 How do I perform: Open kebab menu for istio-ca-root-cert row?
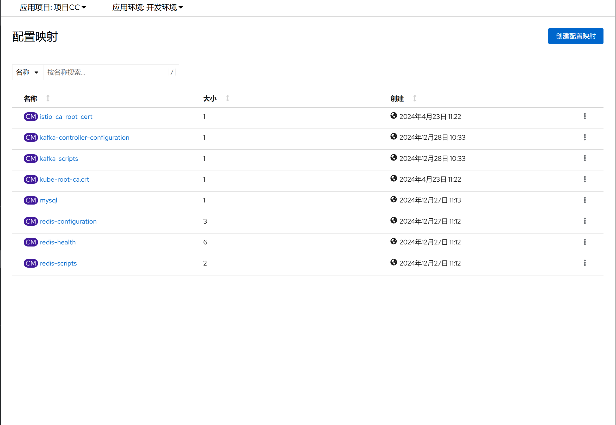point(584,116)
